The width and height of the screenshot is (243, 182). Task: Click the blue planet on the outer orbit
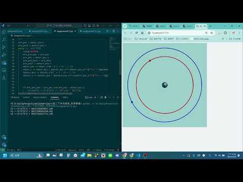tap(132, 102)
